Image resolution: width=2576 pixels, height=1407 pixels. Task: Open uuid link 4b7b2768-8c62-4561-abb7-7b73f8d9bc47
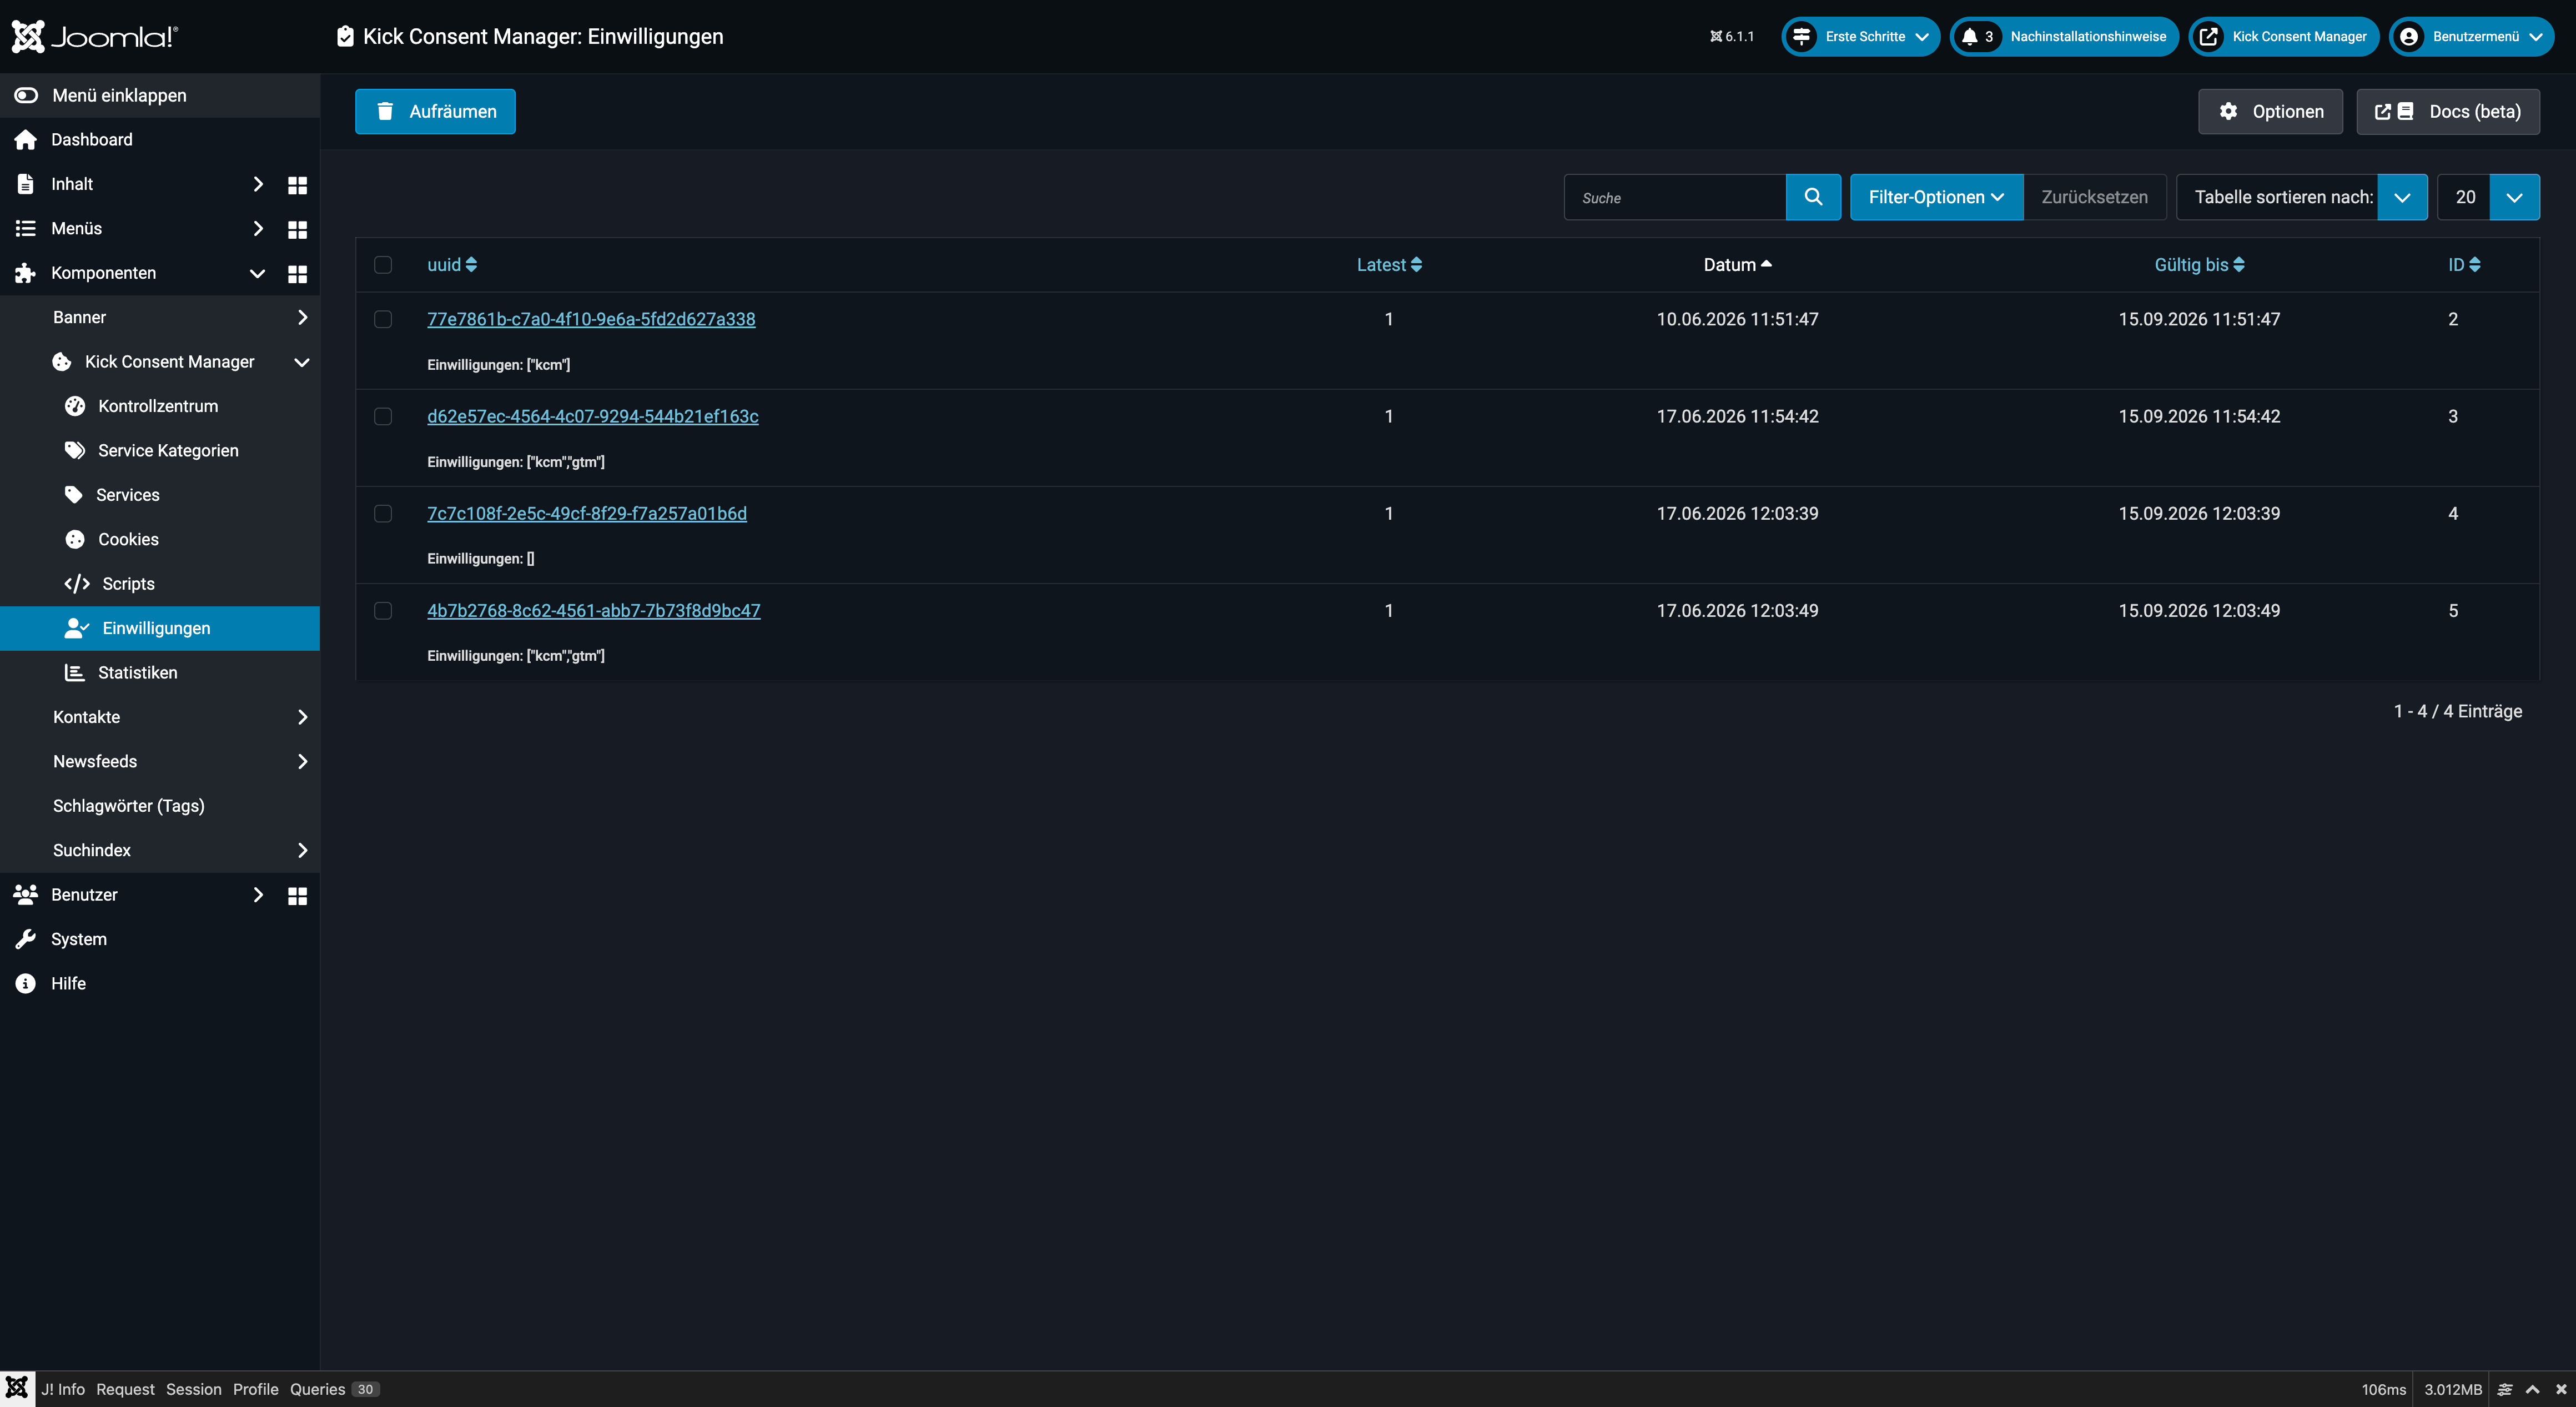(x=594, y=610)
